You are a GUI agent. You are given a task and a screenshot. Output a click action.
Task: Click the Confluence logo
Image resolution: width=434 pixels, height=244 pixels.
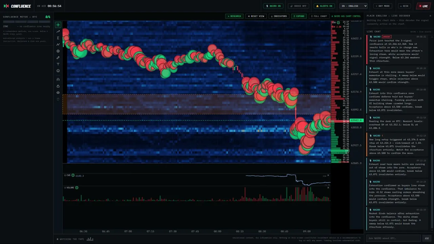(17, 6)
